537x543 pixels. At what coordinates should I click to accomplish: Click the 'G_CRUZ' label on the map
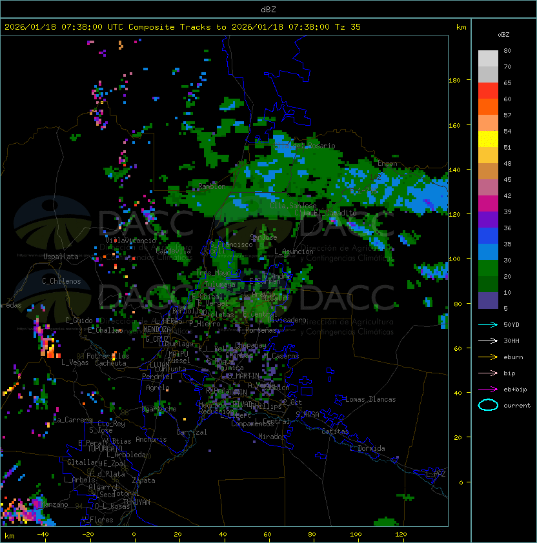(x=157, y=339)
